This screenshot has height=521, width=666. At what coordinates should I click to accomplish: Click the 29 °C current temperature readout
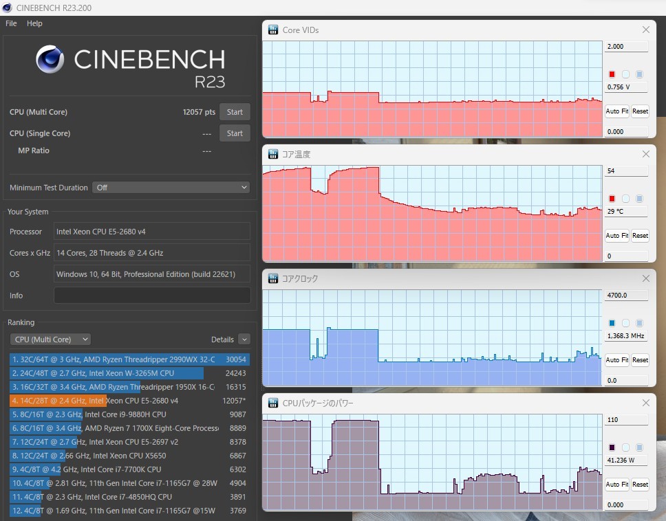click(x=626, y=211)
